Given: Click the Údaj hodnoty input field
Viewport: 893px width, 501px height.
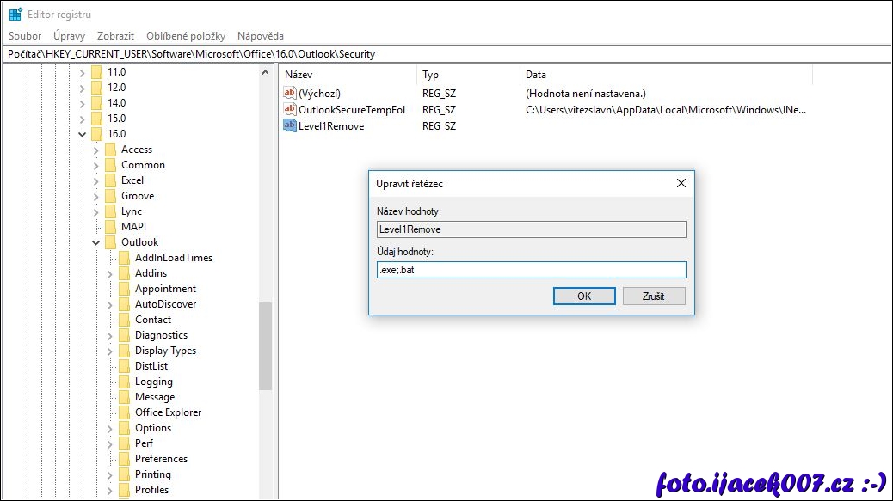Looking at the screenshot, I should click(x=532, y=270).
